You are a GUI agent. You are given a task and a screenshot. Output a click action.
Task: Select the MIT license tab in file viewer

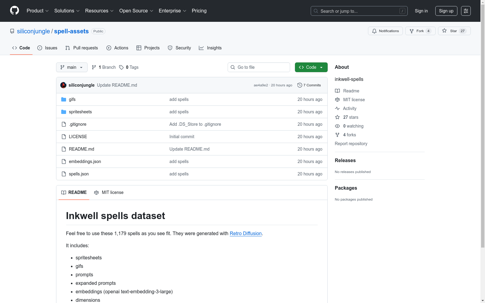coord(109,192)
